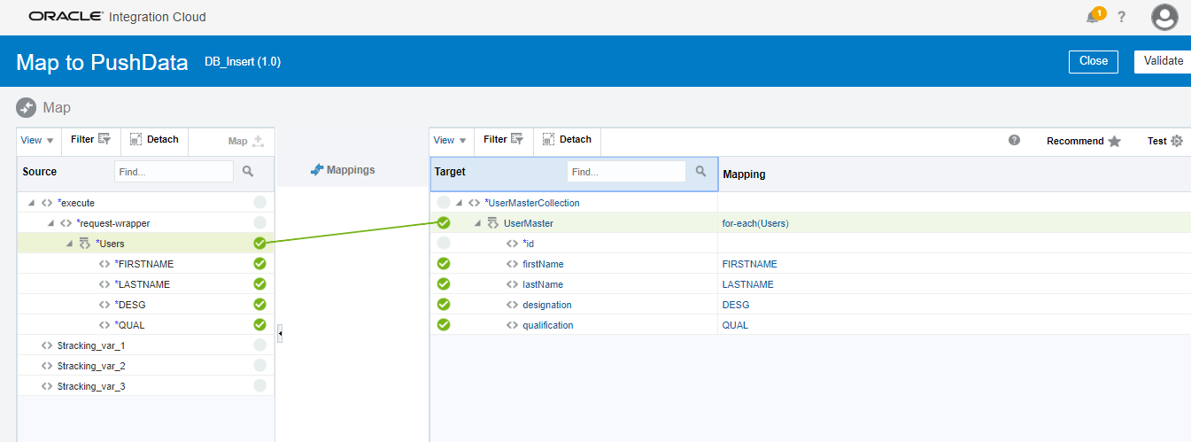The image size is (1191, 442).
Task: Collapse the *execute tree node
Action: (x=32, y=203)
